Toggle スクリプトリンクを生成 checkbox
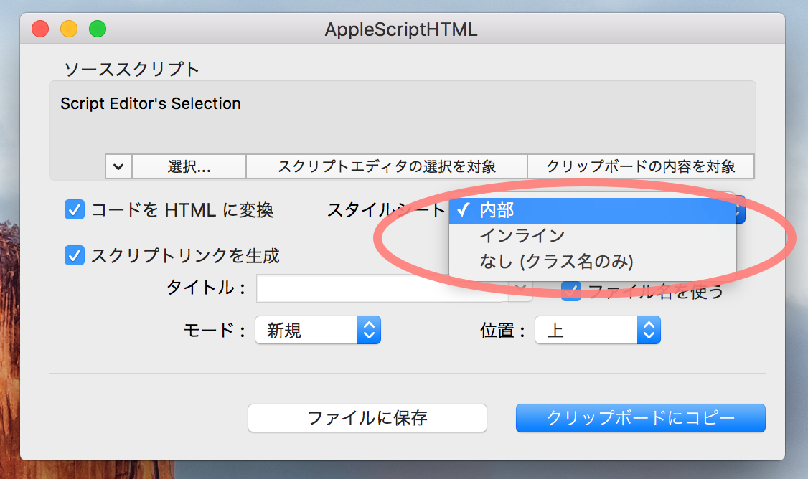This screenshot has width=808, height=479. [x=75, y=255]
